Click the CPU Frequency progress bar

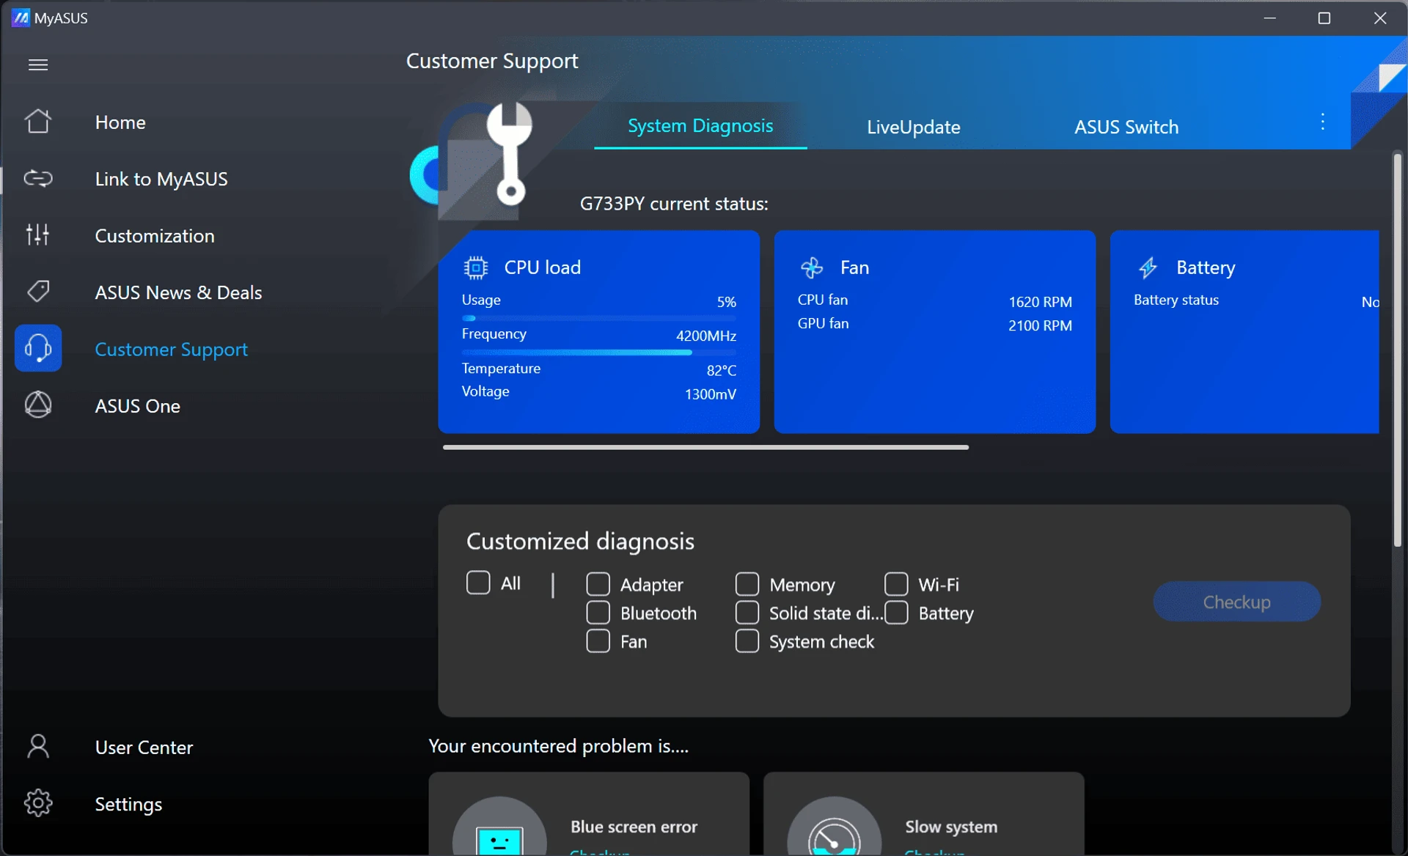[598, 352]
